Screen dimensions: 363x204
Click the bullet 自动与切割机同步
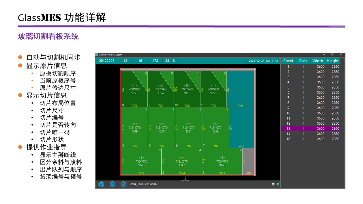pyautogui.click(x=53, y=58)
